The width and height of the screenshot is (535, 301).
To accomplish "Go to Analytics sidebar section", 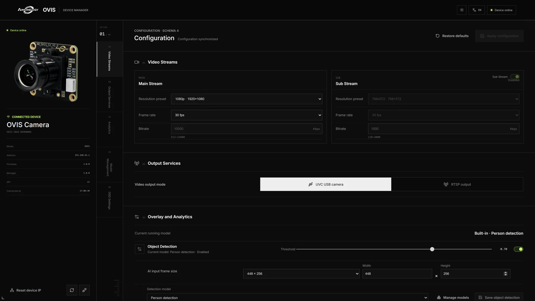I will [110, 130].
